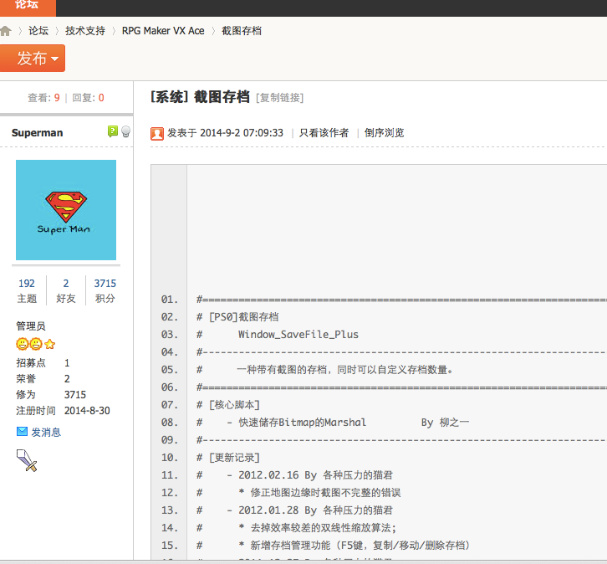Click the lightbulb online status icon

coord(125,131)
